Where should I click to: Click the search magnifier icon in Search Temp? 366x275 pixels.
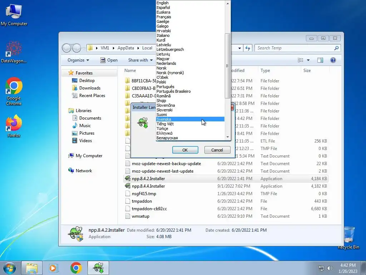(336, 48)
